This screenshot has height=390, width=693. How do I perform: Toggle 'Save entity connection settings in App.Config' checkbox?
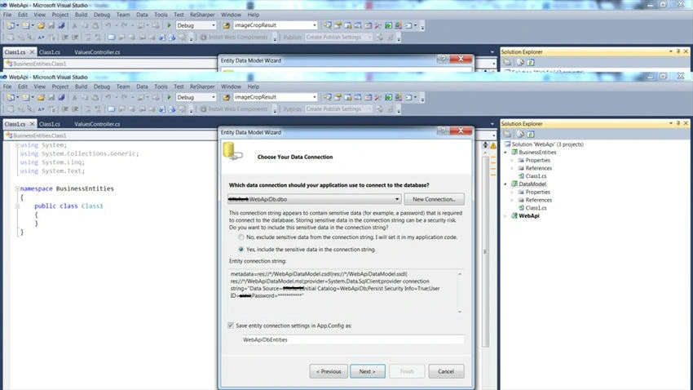click(x=230, y=326)
